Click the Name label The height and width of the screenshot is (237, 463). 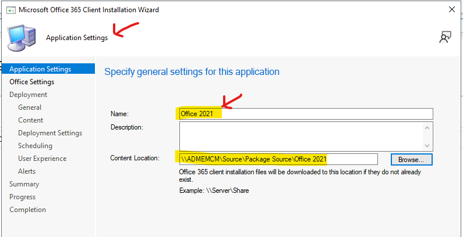click(x=119, y=114)
